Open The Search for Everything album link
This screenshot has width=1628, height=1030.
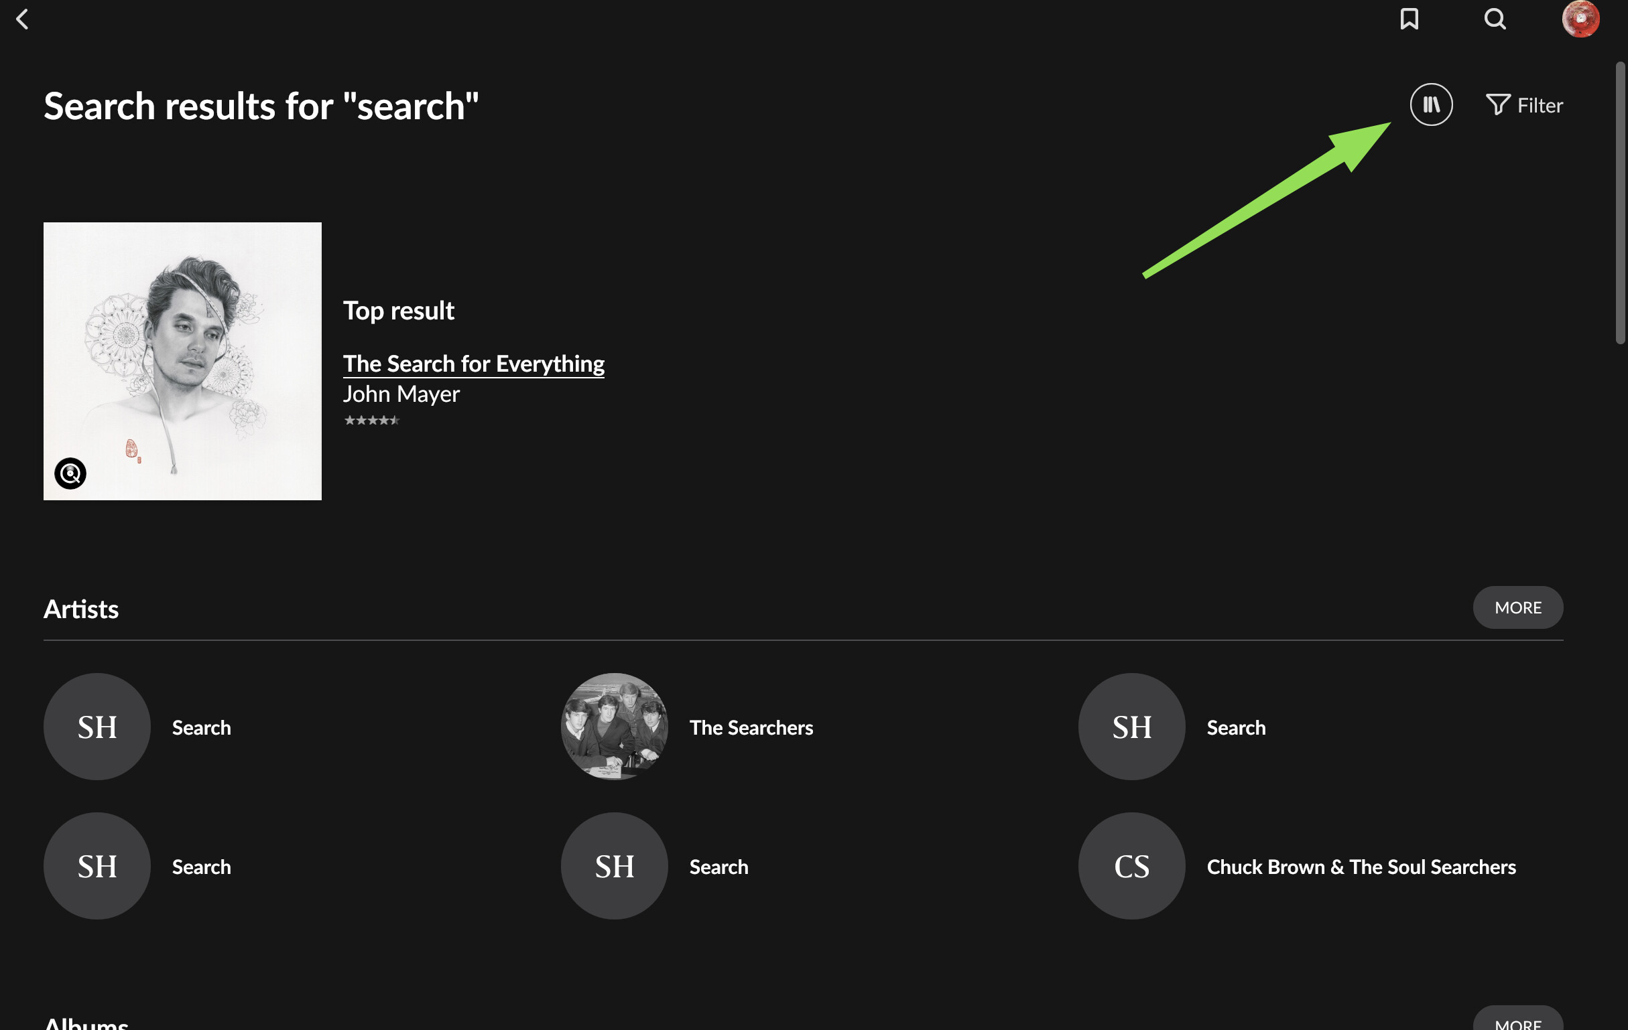473,364
